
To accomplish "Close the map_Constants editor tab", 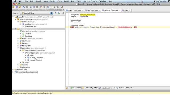I will (82, 10).
